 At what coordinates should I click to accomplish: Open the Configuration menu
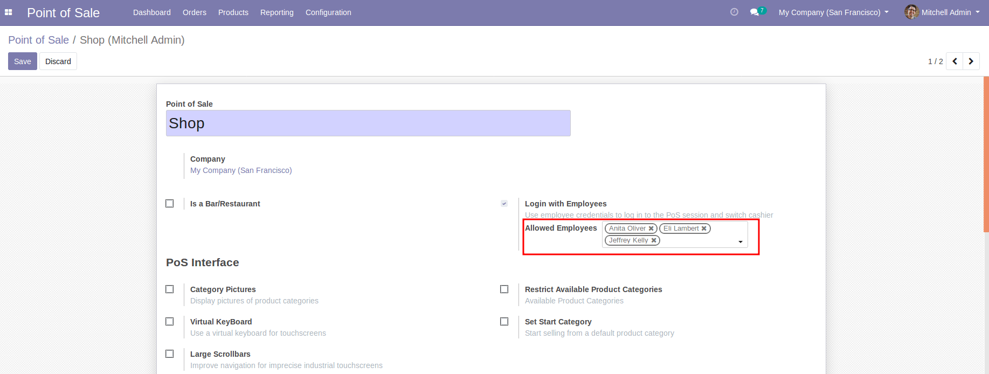point(328,12)
